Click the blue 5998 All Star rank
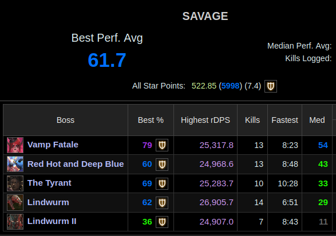Image resolution: width=336 pixels, height=236 pixels. pyautogui.click(x=230, y=86)
